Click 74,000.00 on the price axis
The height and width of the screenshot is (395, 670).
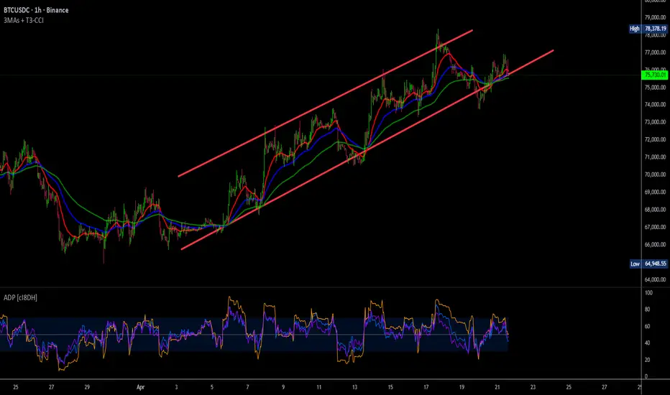coord(655,105)
